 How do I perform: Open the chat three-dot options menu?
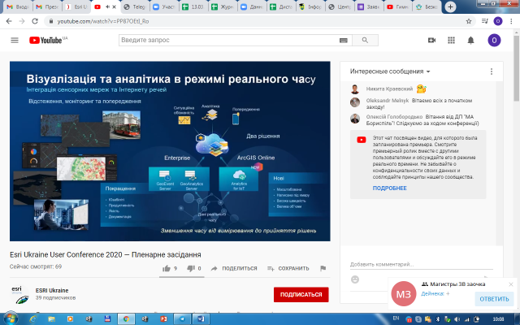point(492,71)
